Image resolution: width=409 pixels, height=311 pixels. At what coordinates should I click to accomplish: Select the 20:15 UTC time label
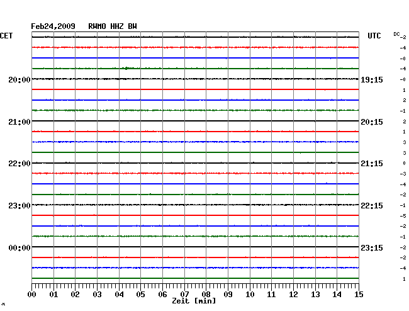click(372, 122)
